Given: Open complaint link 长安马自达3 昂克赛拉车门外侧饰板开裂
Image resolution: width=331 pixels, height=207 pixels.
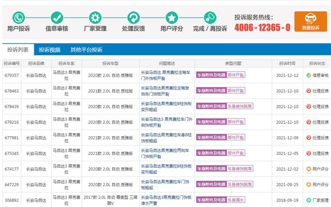Looking at the screenshot, I should 167,122.
